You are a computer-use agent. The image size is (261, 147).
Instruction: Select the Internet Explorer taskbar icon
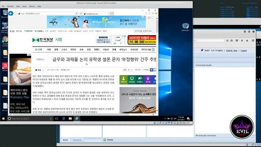77,118
